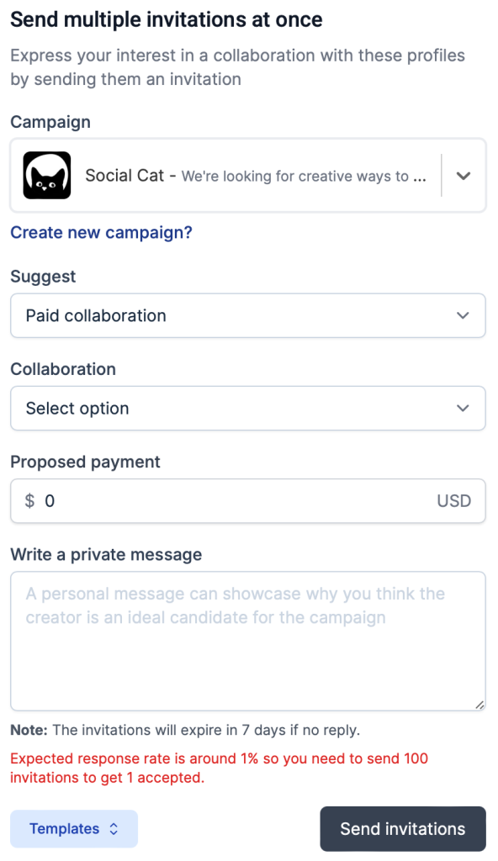Screen dimensions: 498x861
Task: Click the chevron beside Select option
Action: point(463,409)
